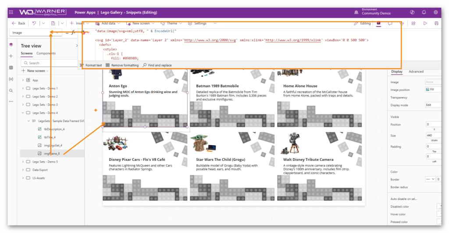Click the Size width field showing 440
This screenshot has height=233, width=449.
[x=434, y=136]
